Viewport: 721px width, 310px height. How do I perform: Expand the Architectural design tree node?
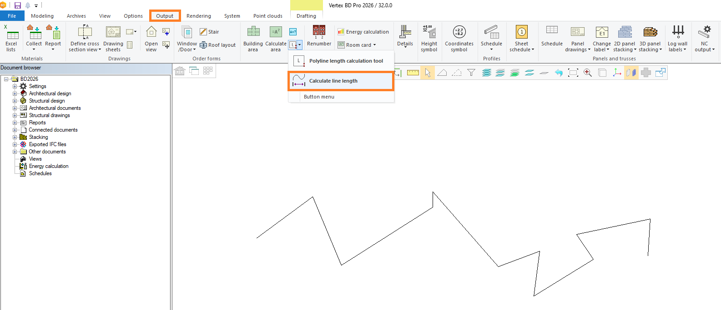pos(15,93)
